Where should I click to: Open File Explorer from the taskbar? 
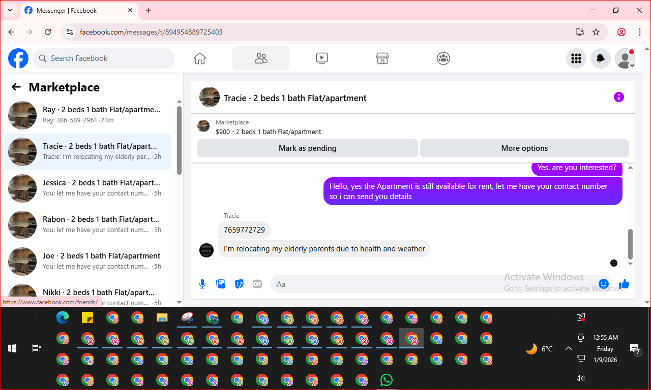tap(162, 318)
